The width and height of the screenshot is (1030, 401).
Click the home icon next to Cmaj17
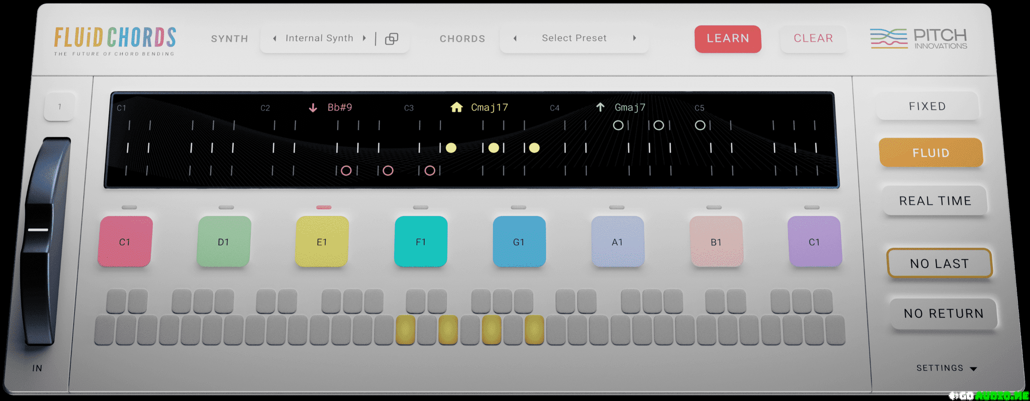[457, 107]
